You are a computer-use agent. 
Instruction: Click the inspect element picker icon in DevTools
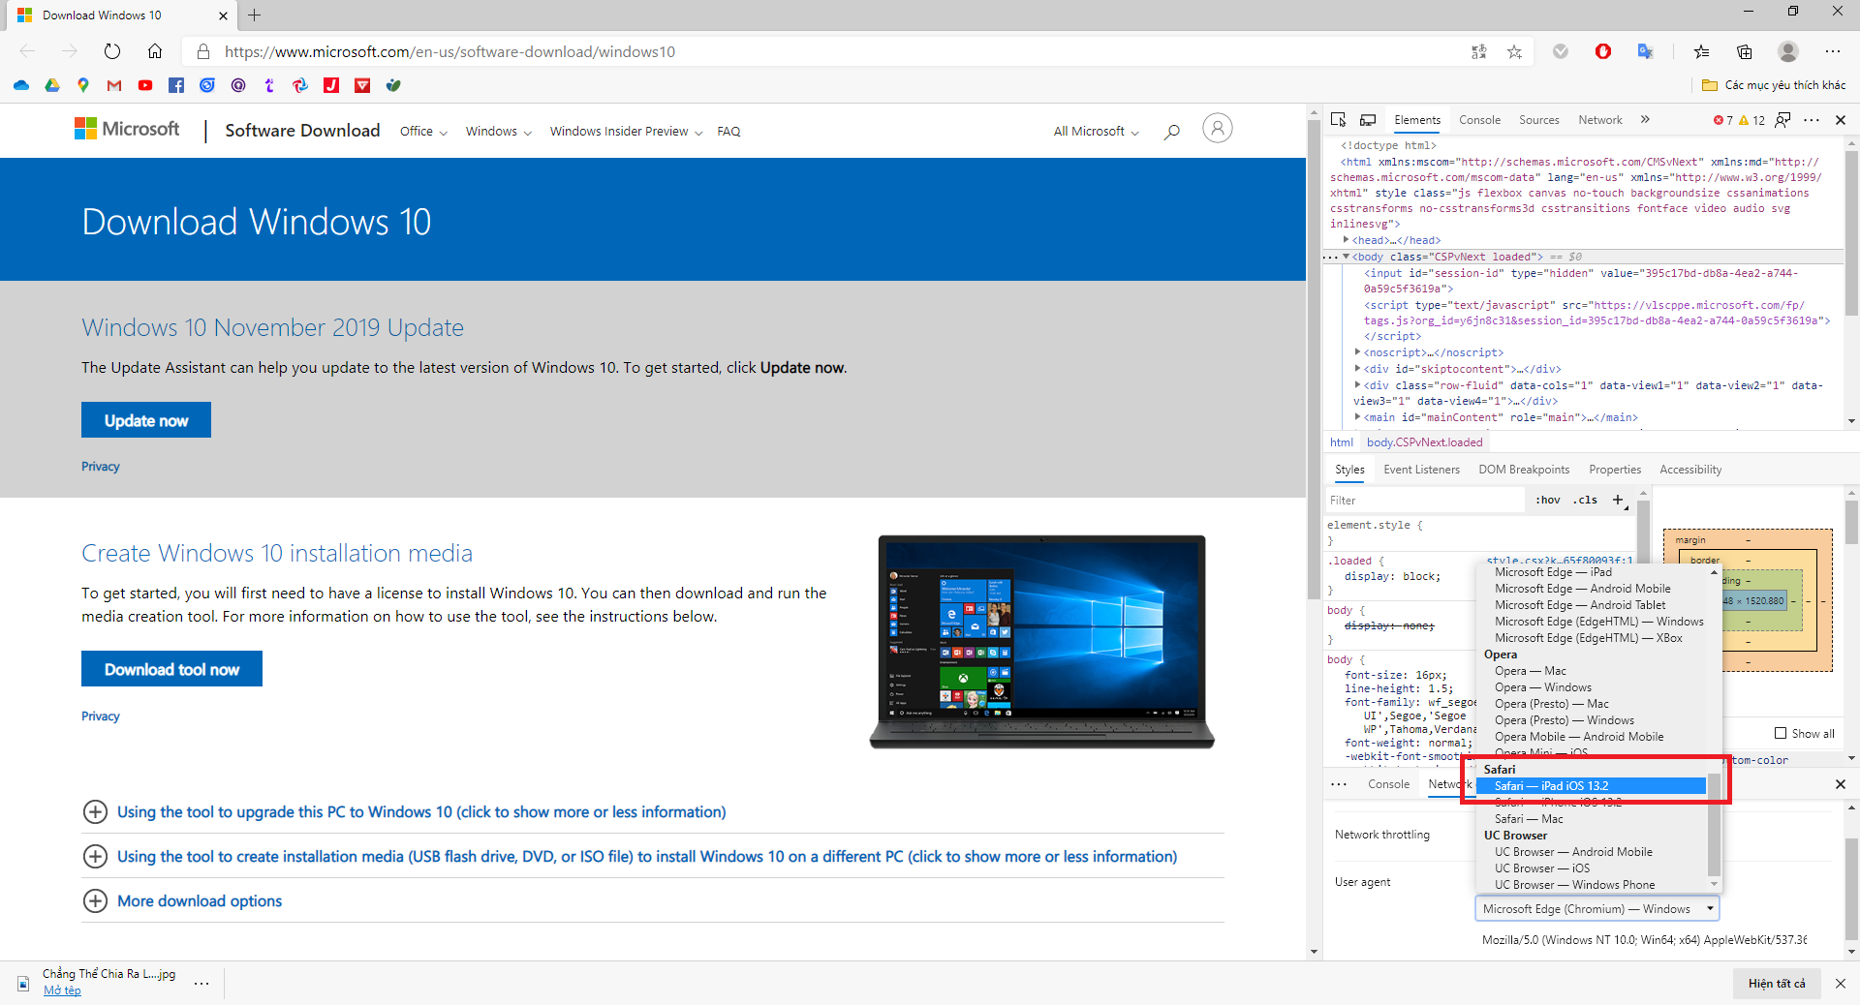point(1339,120)
